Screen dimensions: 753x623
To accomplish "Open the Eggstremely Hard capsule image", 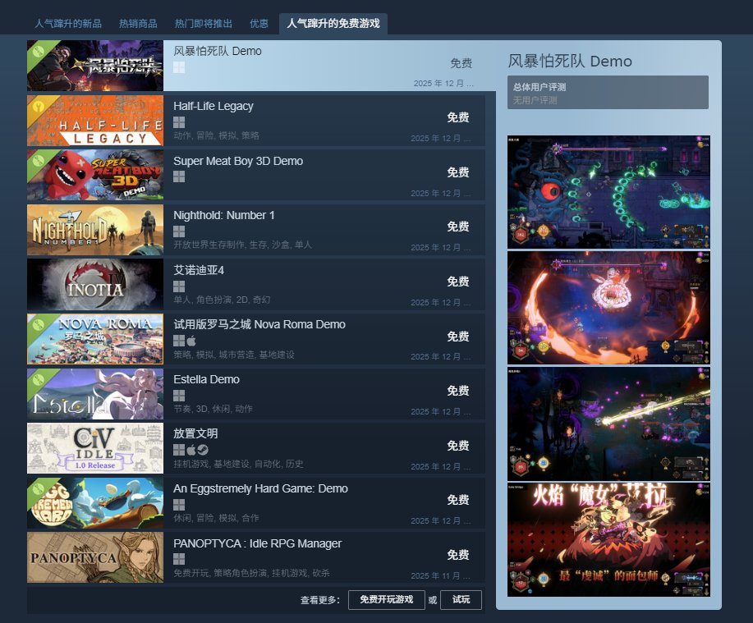I will point(95,502).
